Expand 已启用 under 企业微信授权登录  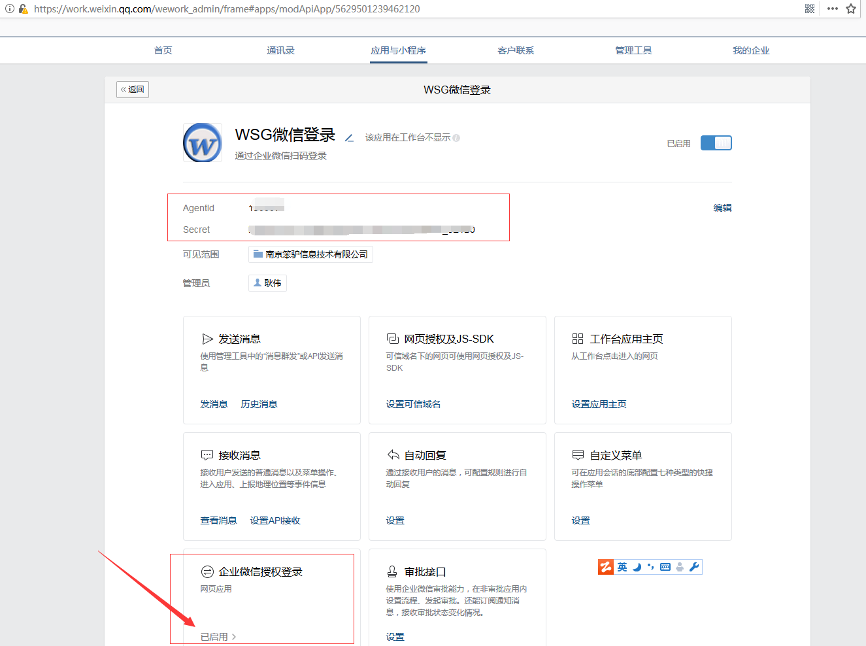coord(218,637)
